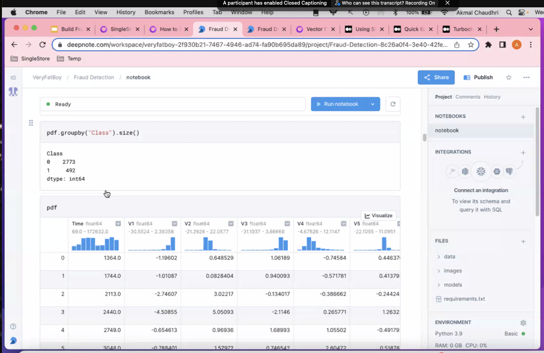Click the refresh icon beside Run notebook

[393, 104]
